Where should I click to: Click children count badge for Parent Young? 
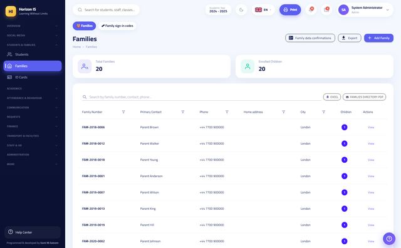(345, 160)
